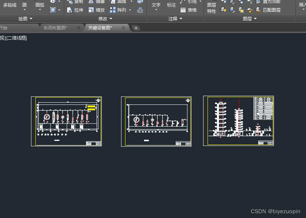This screenshot has width=306, height=218.
Task: Click the Turn All Layers On icon
Action: click(x=224, y=10)
